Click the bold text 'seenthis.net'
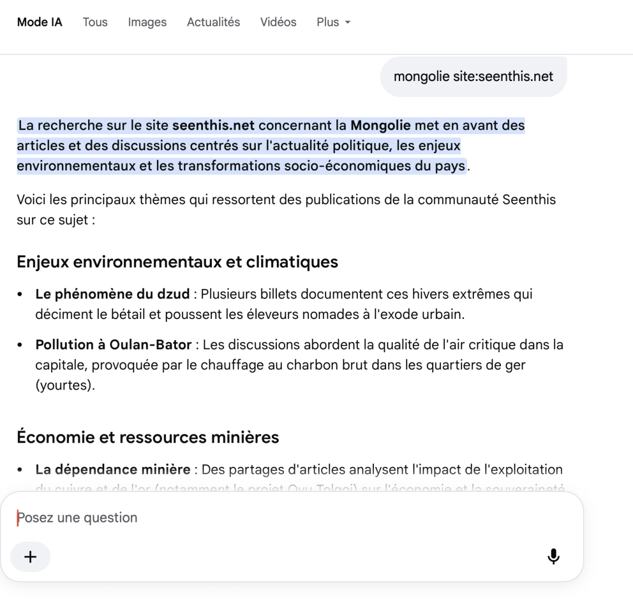This screenshot has width=633, height=599. (213, 125)
